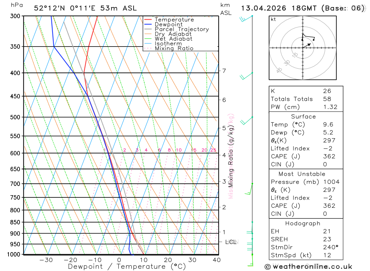Click the Pressure (mb) value 1004

[331, 182]
